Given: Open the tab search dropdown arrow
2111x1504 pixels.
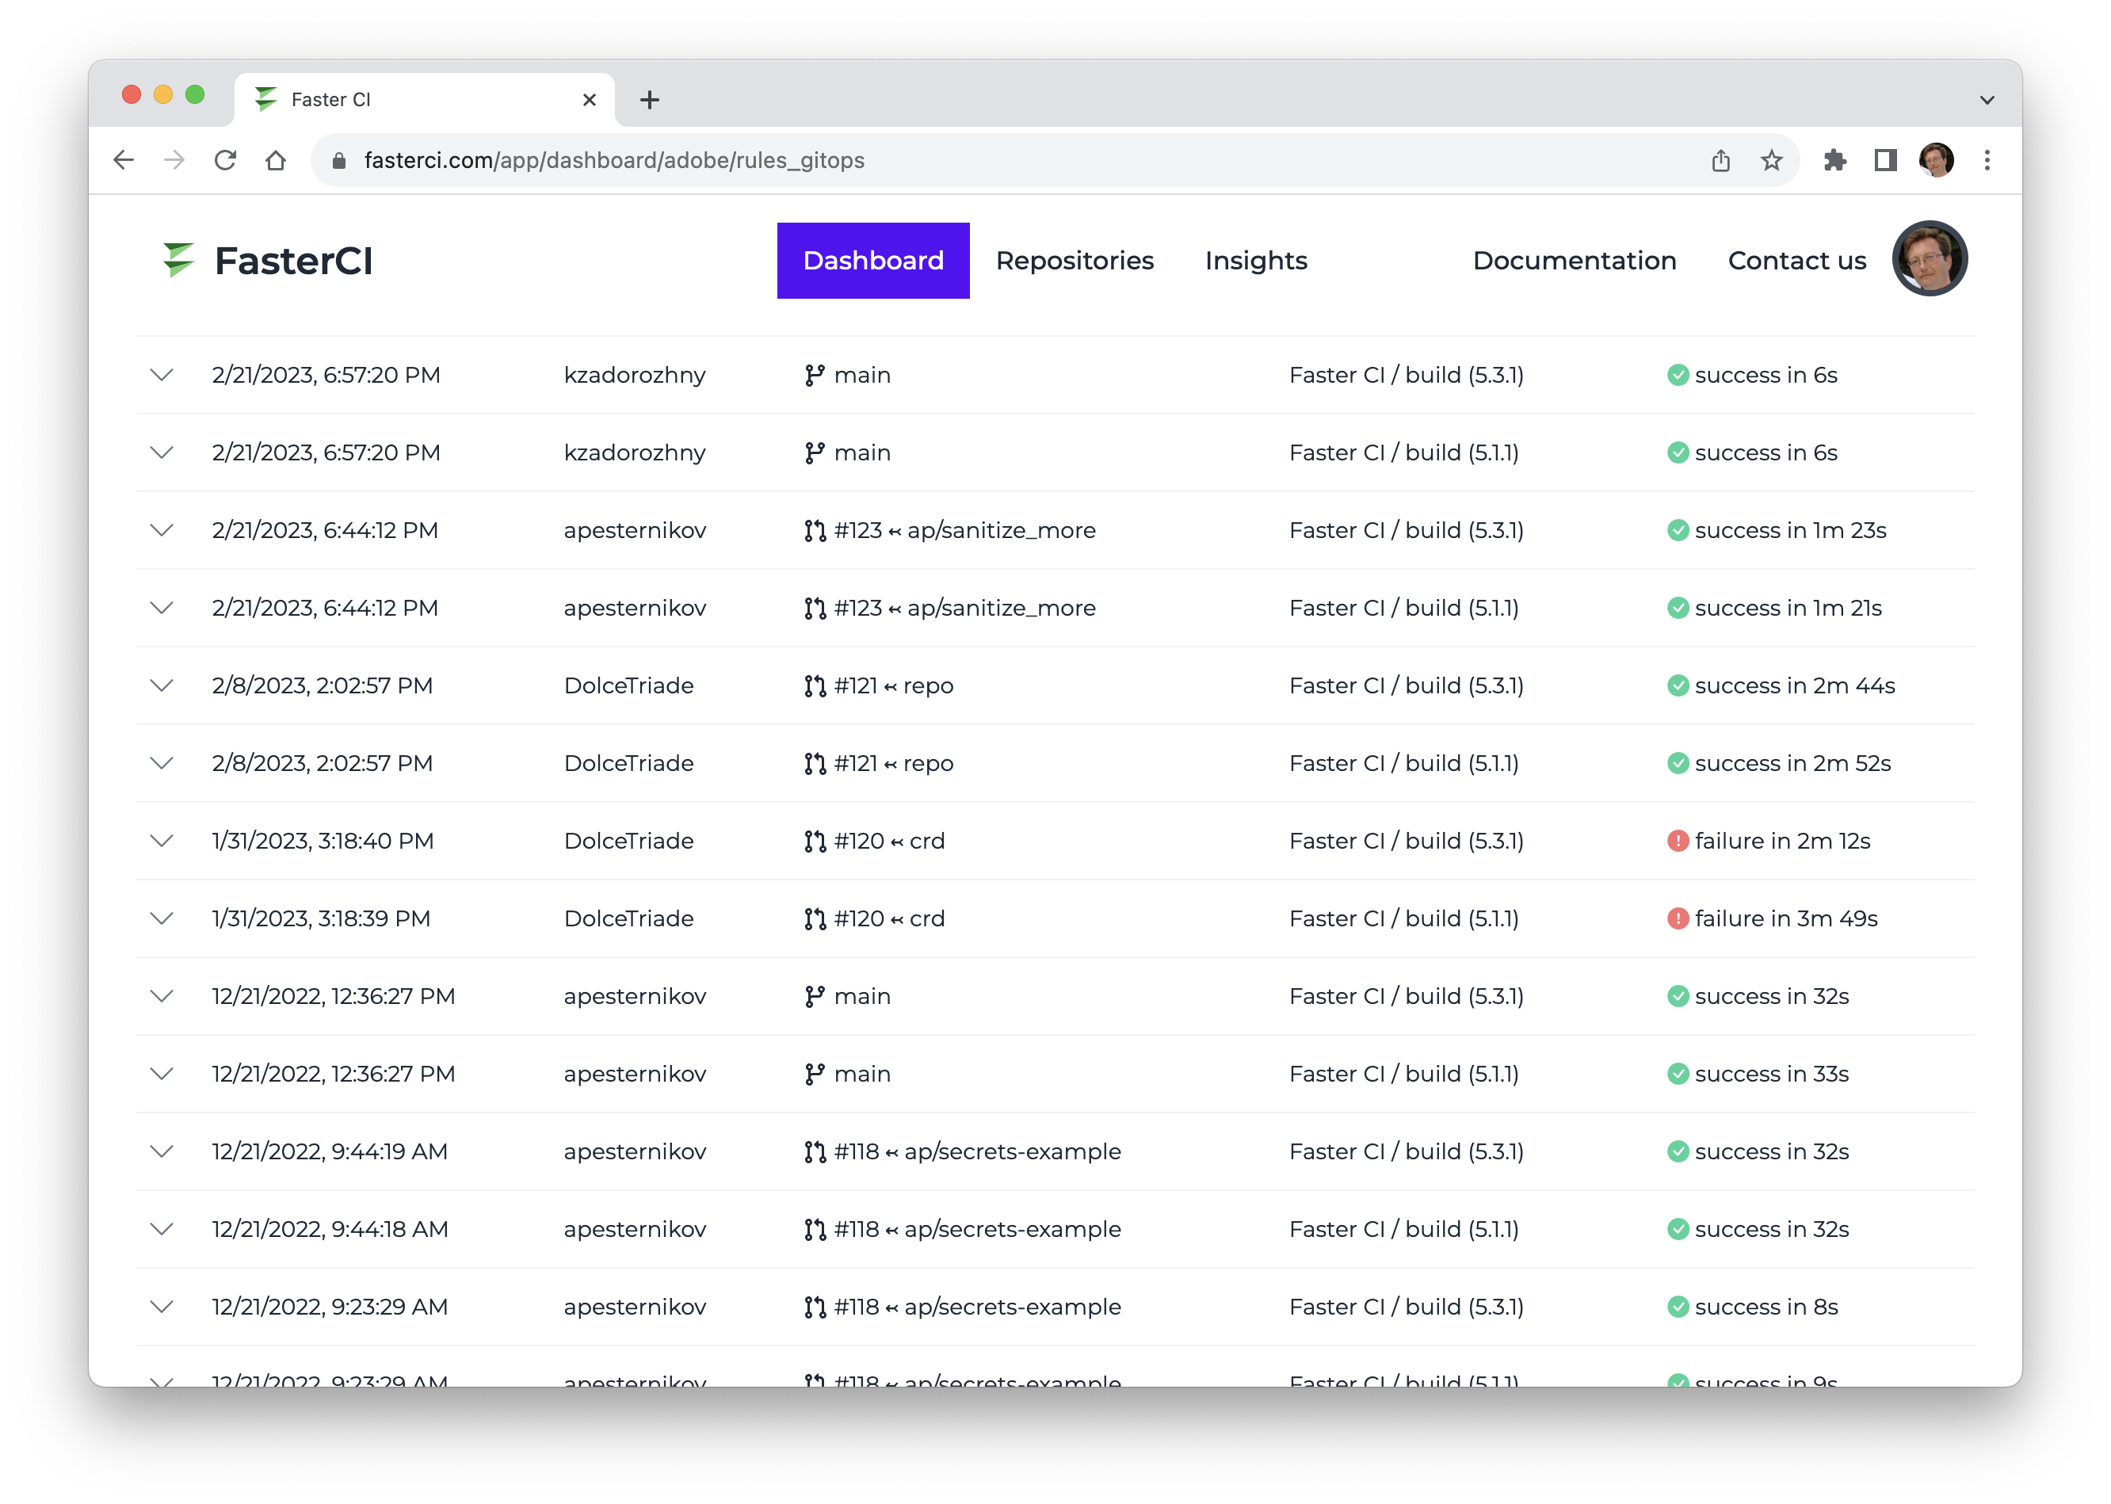Looking at the screenshot, I should (1987, 100).
